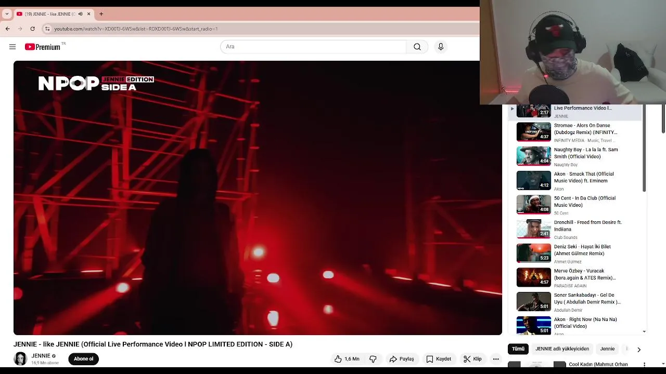Click the Drenchill thumbnail 2:41
Viewport: 666px width, 374px height.
tap(533, 229)
